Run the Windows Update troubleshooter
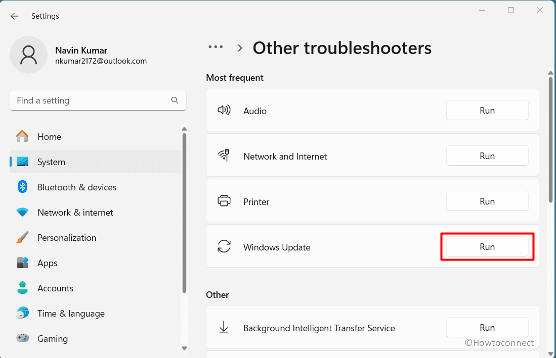This screenshot has height=358, width=556. click(x=487, y=246)
